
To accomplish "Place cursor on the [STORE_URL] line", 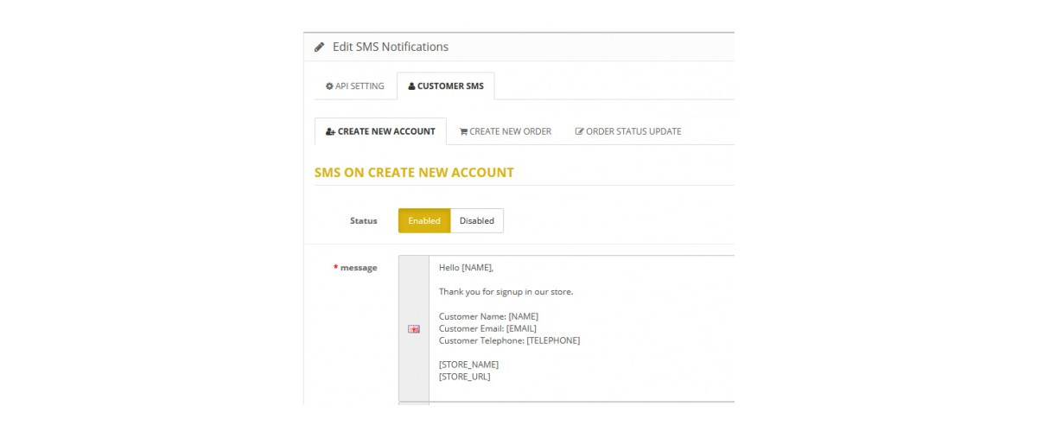I will (465, 377).
